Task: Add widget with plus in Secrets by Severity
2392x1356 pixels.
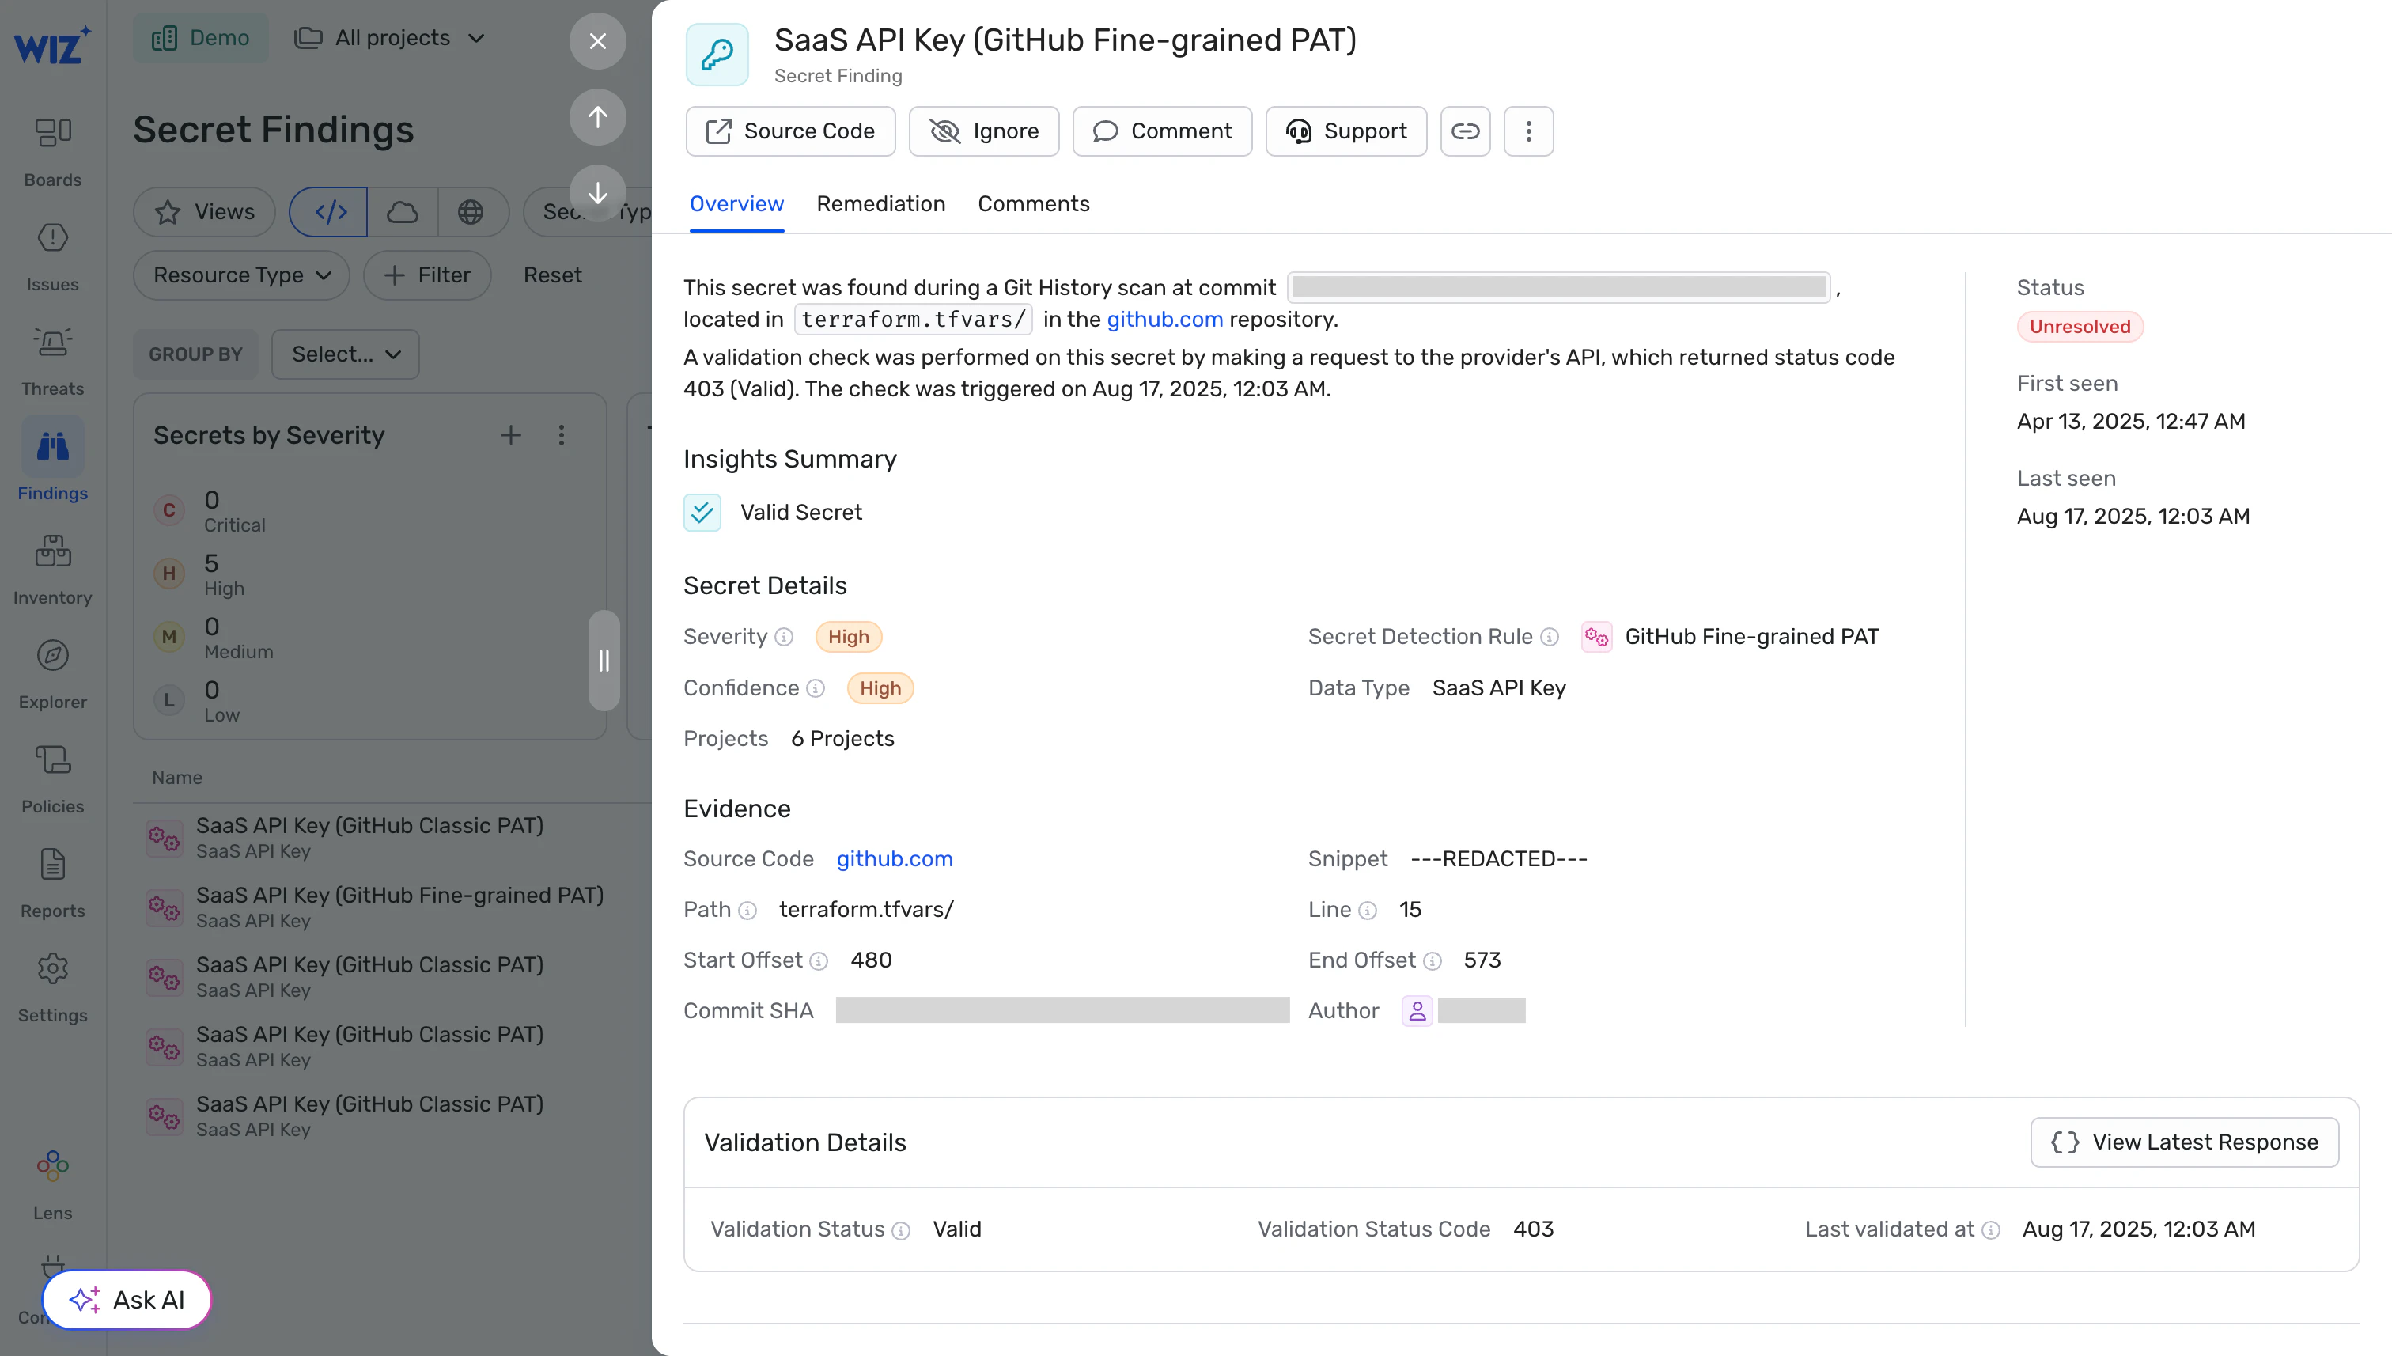Action: [510, 435]
